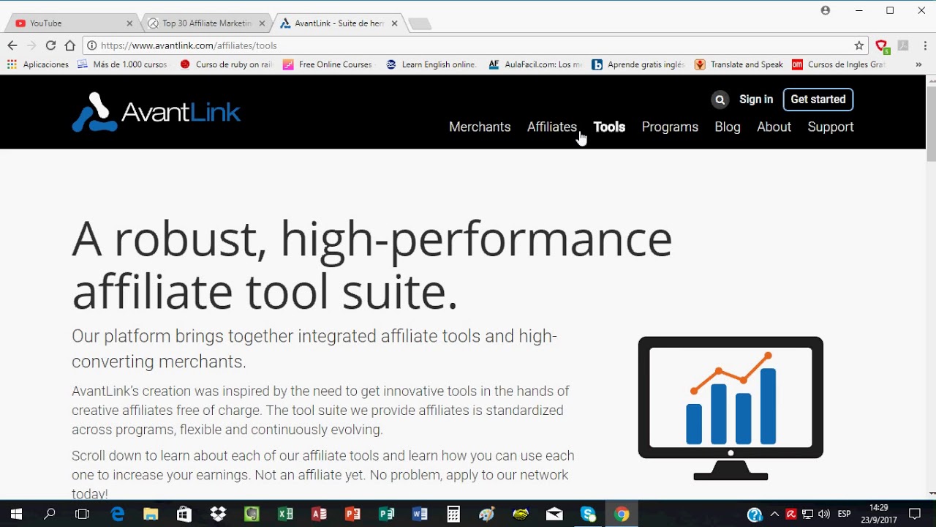Image resolution: width=936 pixels, height=527 pixels.
Task: Open the About menu item
Action: tap(774, 127)
